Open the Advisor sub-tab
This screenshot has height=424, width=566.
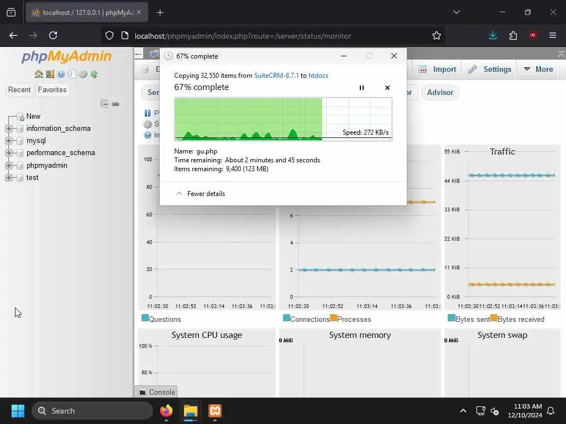pos(440,93)
